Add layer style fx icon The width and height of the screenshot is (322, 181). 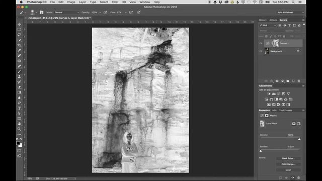272,81
